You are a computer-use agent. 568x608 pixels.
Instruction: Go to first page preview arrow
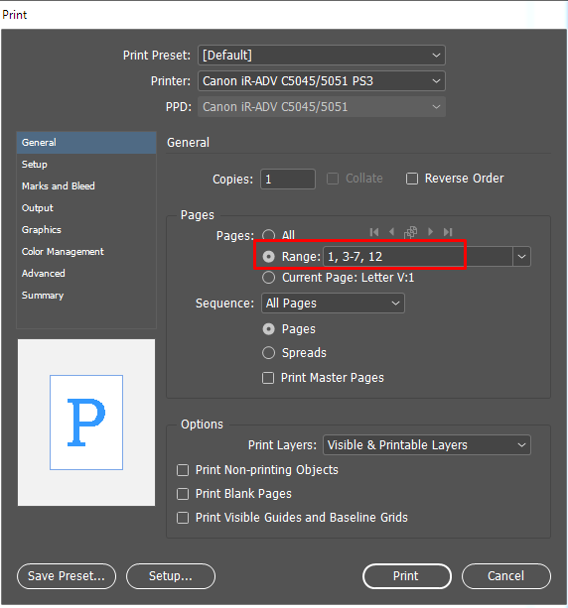pyautogui.click(x=374, y=232)
